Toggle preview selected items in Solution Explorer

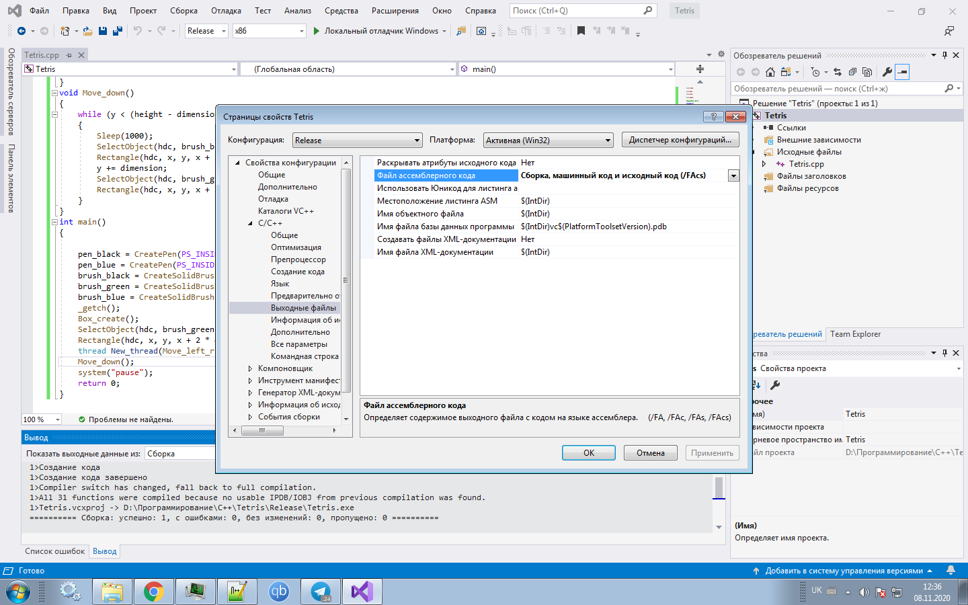pos(902,72)
